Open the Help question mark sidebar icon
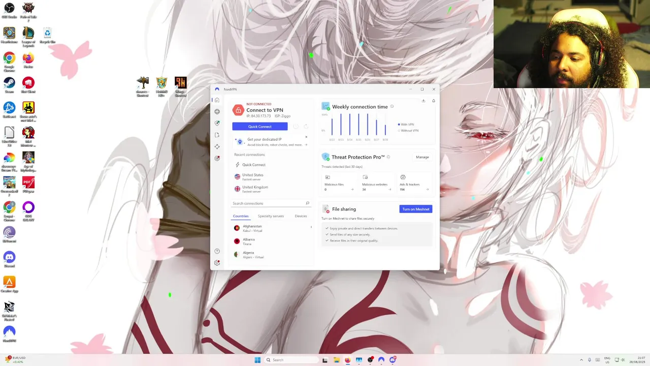The width and height of the screenshot is (650, 366). tap(217, 251)
